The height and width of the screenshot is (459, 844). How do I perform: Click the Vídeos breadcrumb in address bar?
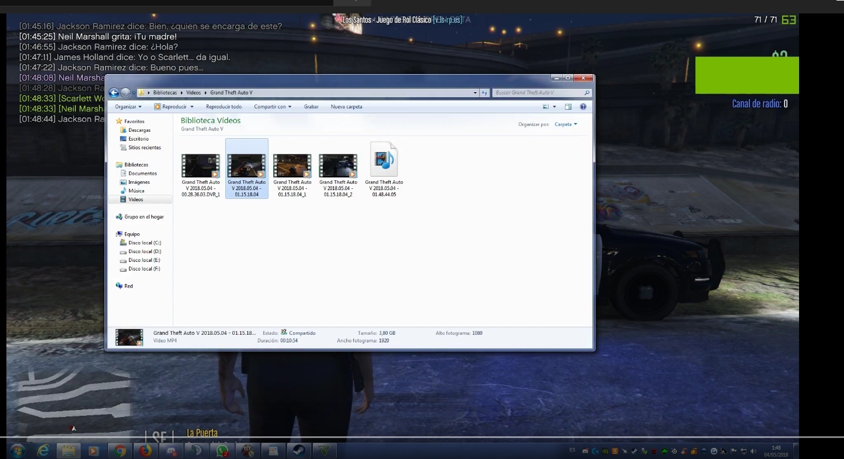coord(193,93)
